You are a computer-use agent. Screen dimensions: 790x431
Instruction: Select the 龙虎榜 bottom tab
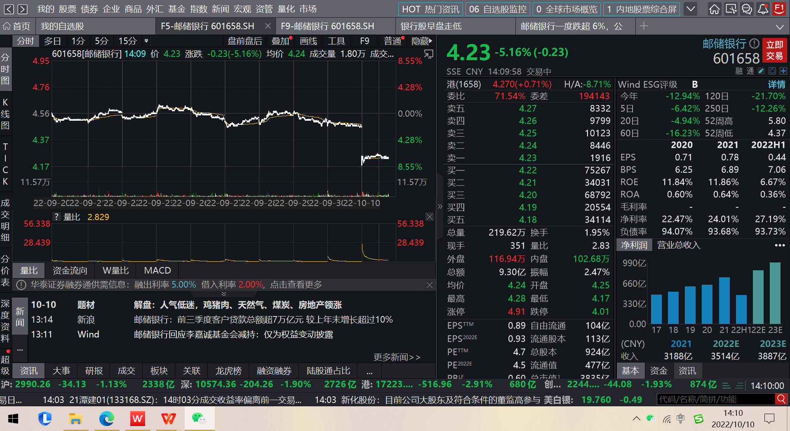coord(228,371)
